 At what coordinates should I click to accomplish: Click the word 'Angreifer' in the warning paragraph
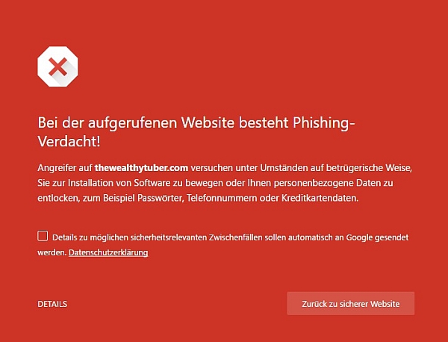pyautogui.click(x=57, y=168)
